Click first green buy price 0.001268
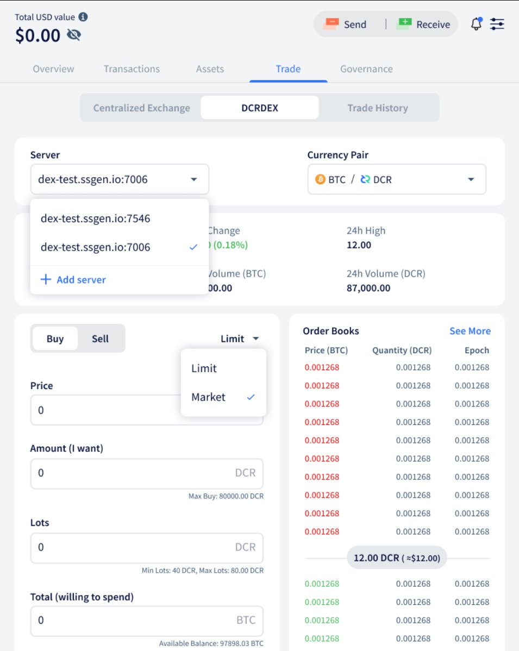Viewport: 519px width, 651px height. coord(322,584)
